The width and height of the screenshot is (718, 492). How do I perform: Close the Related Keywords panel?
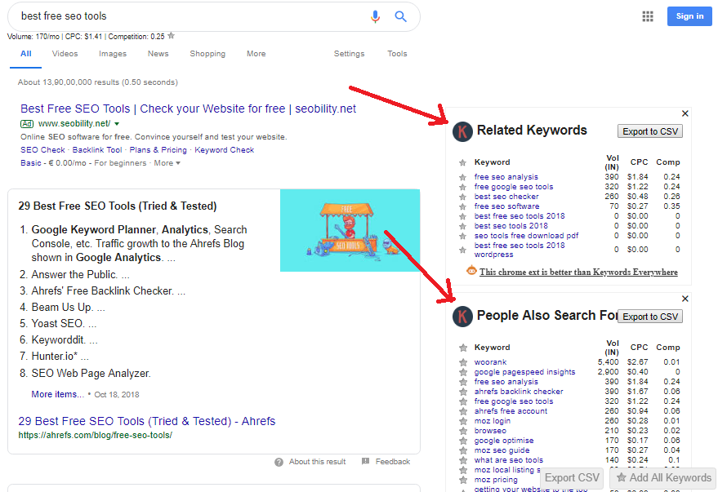click(x=685, y=113)
